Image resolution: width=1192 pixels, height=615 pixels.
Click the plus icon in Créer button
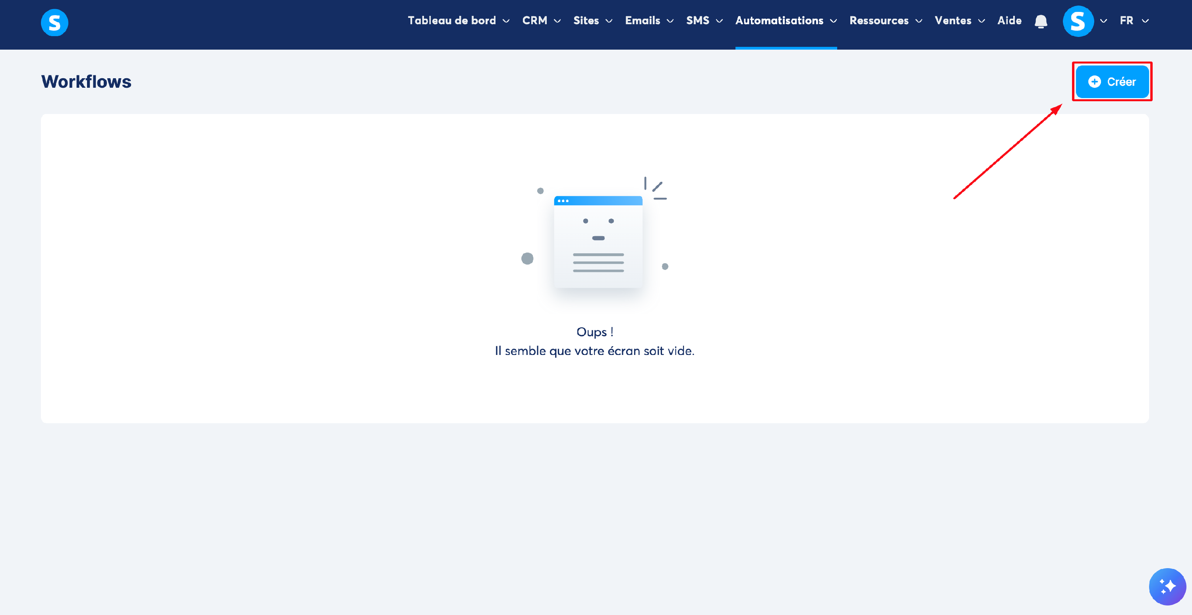coord(1094,82)
